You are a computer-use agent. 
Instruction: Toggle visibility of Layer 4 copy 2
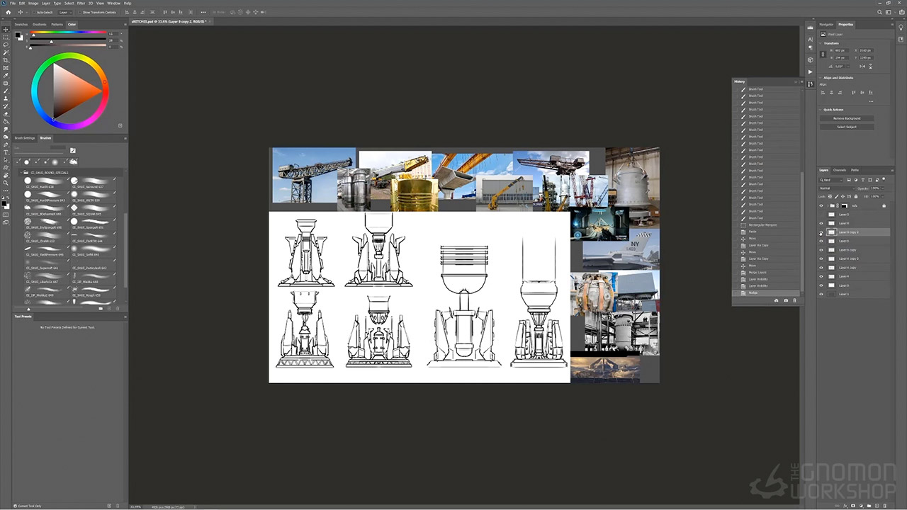(x=821, y=259)
